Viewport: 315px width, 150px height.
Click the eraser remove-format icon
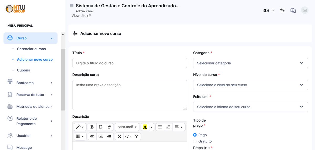109,127
